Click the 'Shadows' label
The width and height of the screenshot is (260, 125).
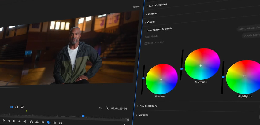tap(160, 97)
